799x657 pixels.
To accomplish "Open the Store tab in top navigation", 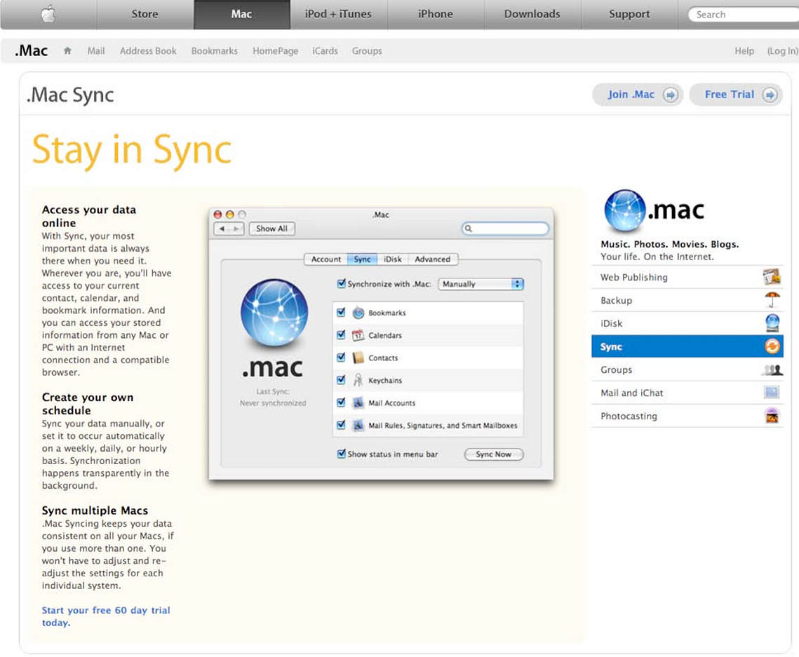I will 145,14.
